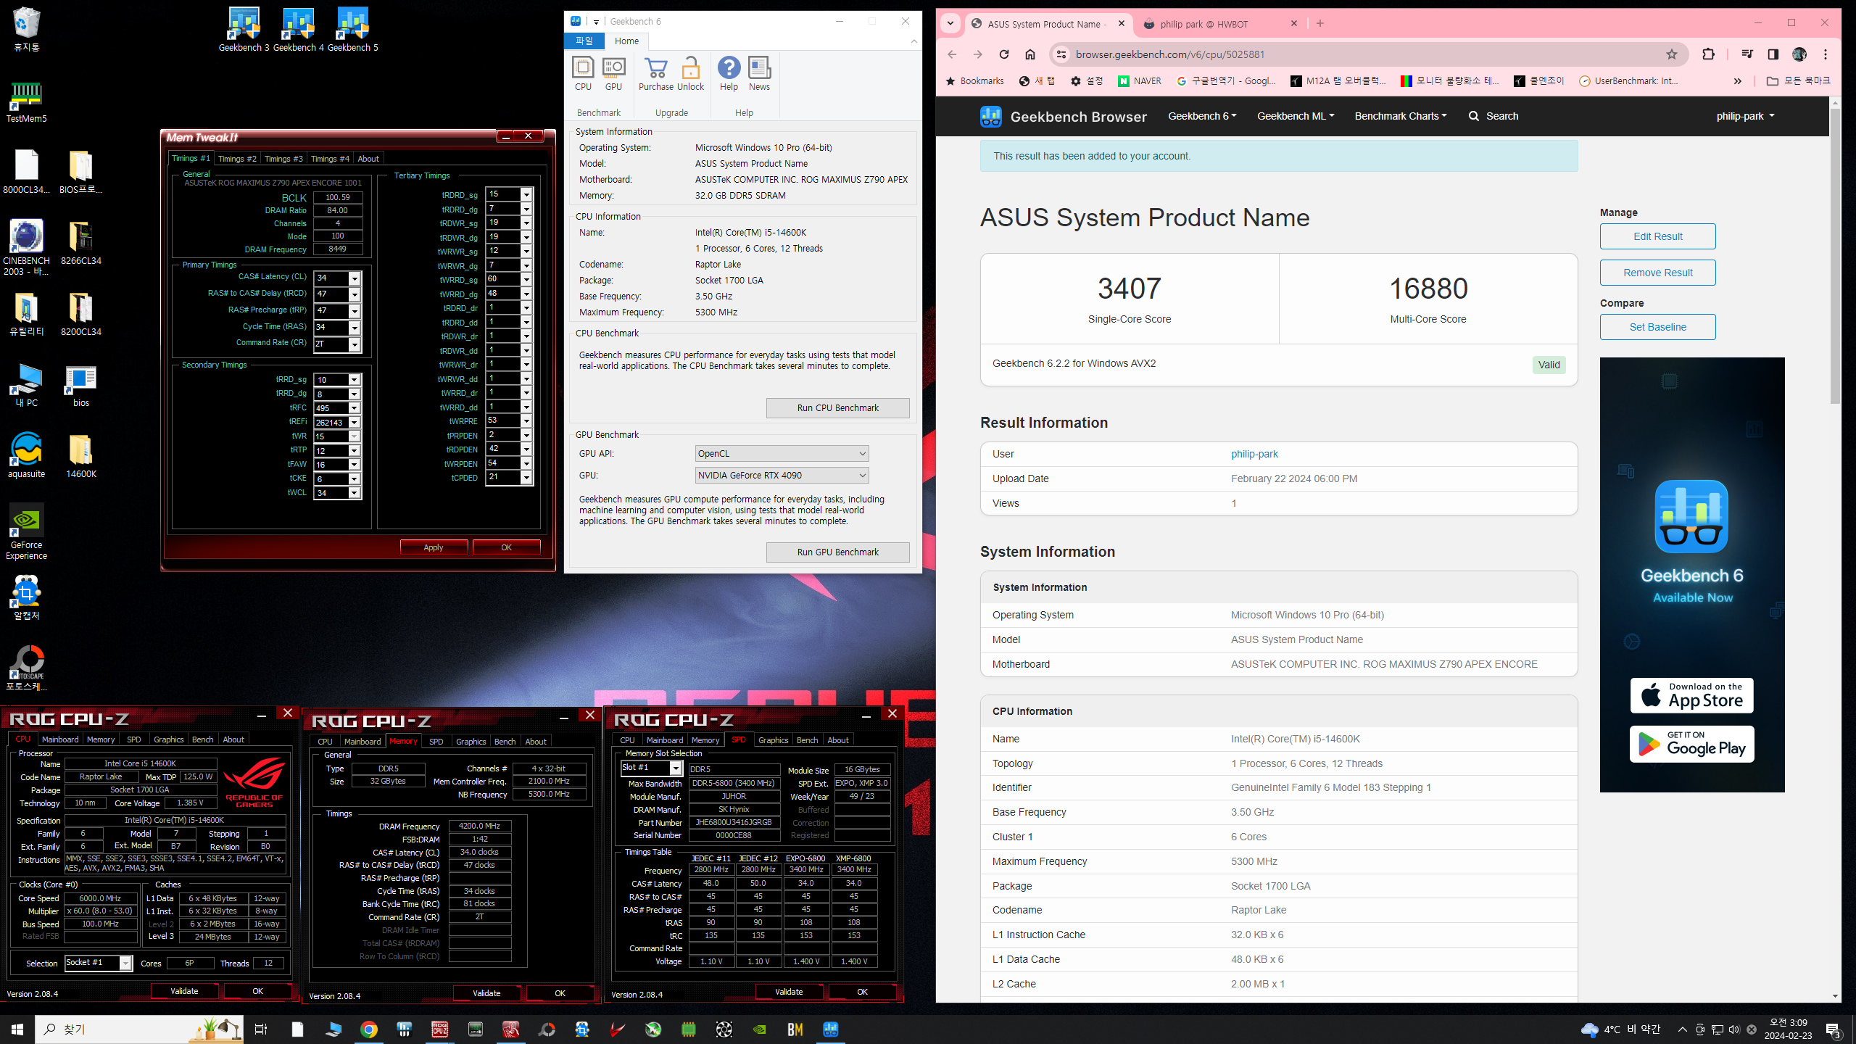This screenshot has width=1856, height=1044.
Task: Open the GPU NVIDIA GeForce RTX 4090 dropdown
Action: (782, 476)
